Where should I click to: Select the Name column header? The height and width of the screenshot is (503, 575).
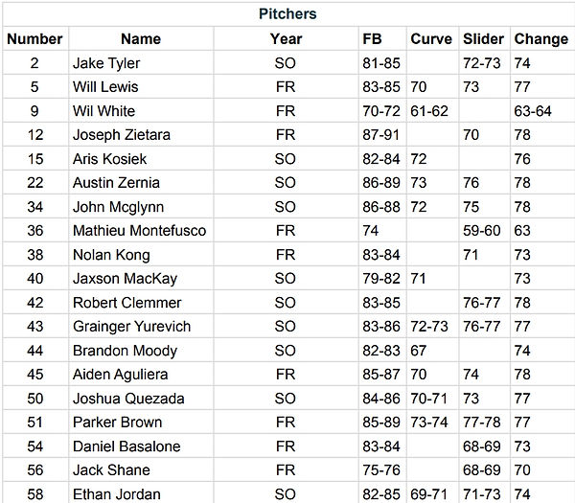(141, 39)
